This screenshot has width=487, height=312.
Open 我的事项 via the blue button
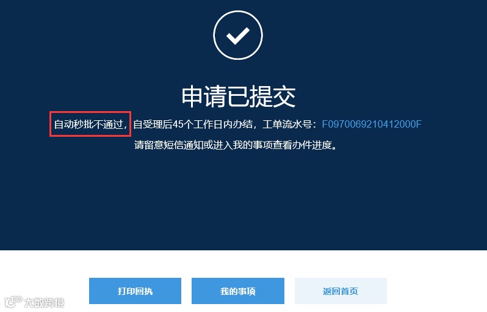tap(238, 291)
